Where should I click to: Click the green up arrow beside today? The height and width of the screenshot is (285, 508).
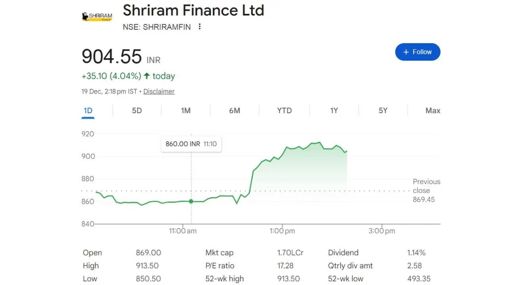click(x=147, y=76)
